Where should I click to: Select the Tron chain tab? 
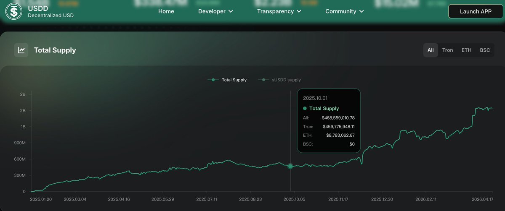[448, 50]
